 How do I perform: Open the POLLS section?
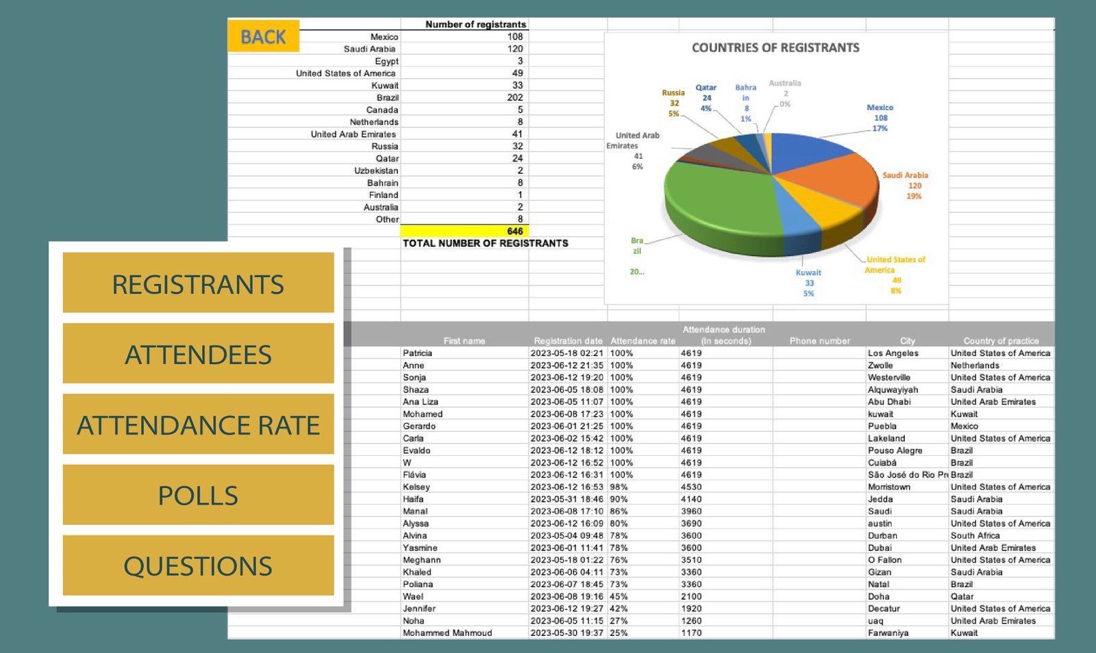click(x=198, y=495)
